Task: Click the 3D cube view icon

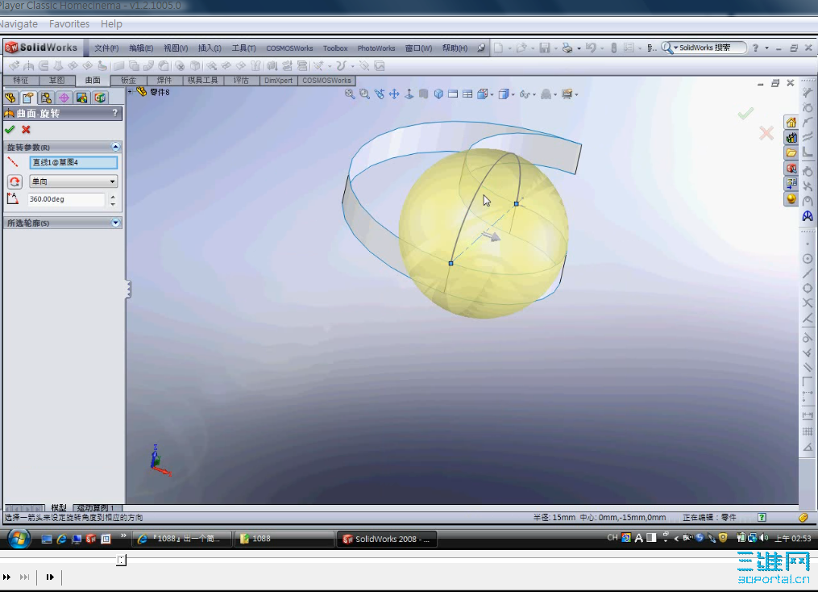Action: pyautogui.click(x=438, y=94)
